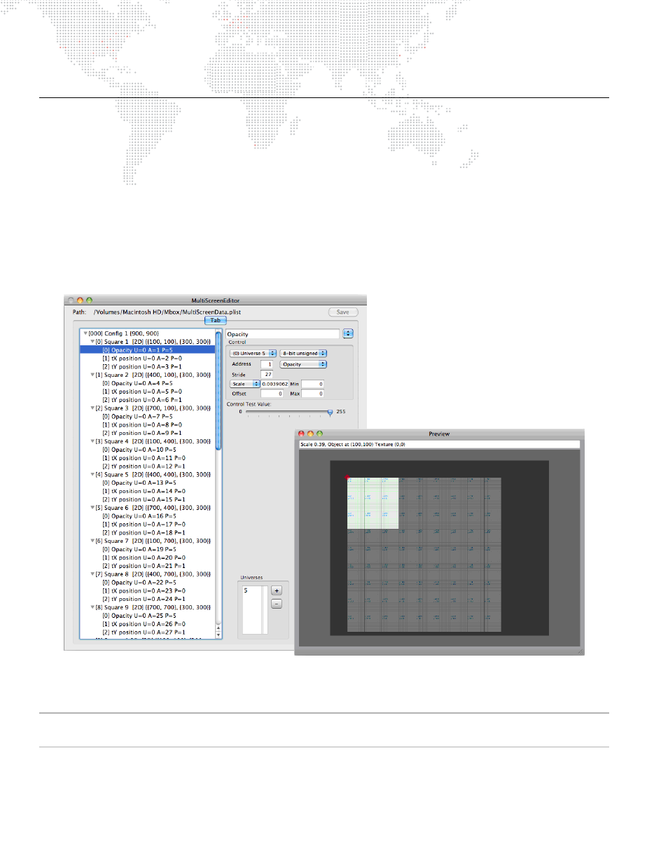Select row tY position U=0 A=12 P=1
This screenshot has height=865, width=668.
(x=148, y=466)
